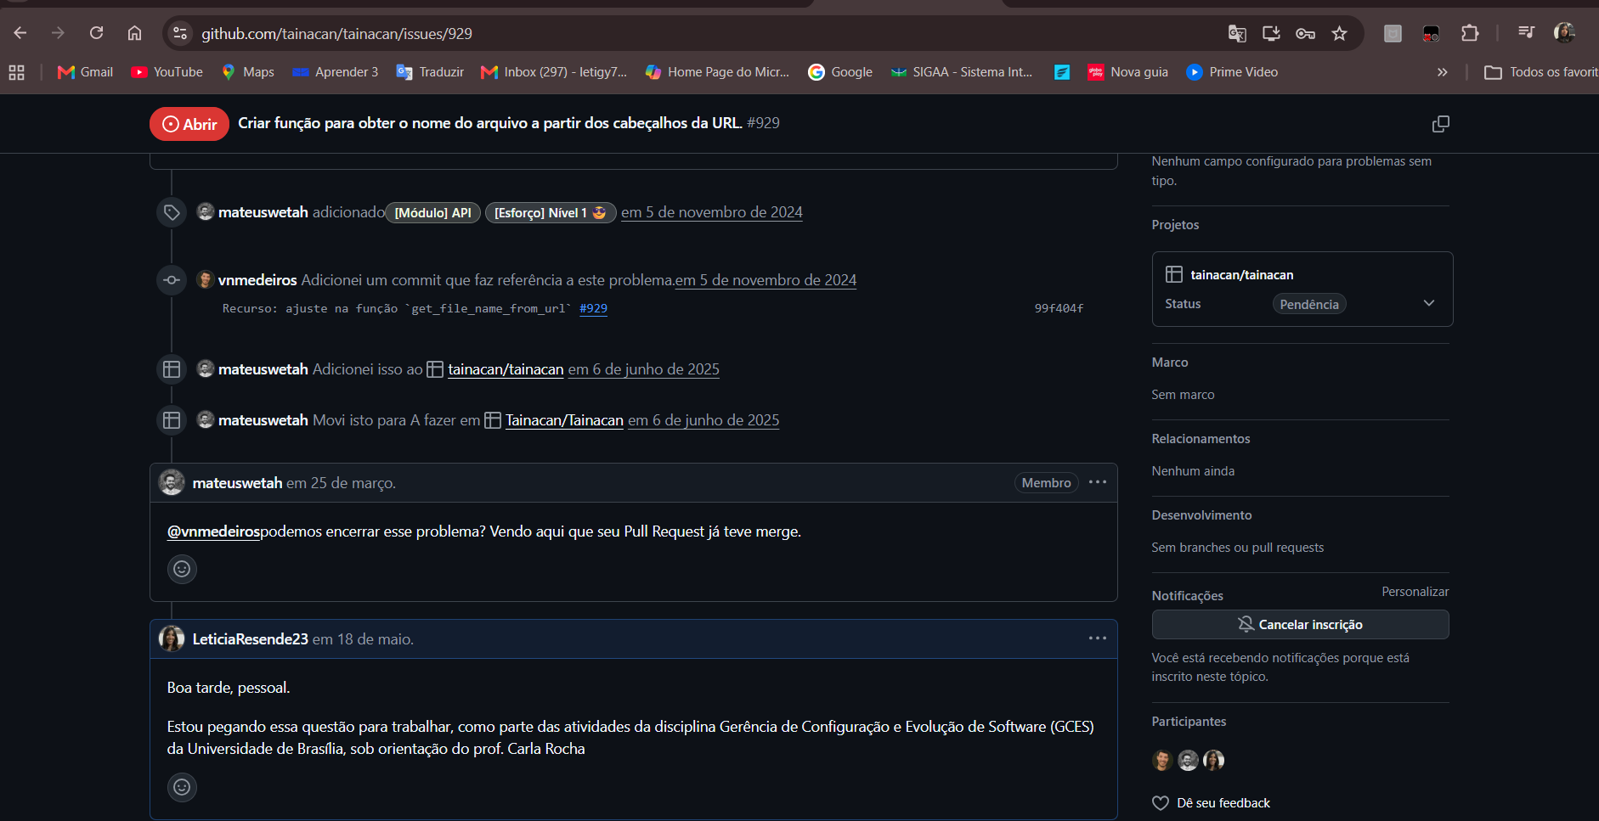Add reaction to mateuswetah's comment

[182, 569]
